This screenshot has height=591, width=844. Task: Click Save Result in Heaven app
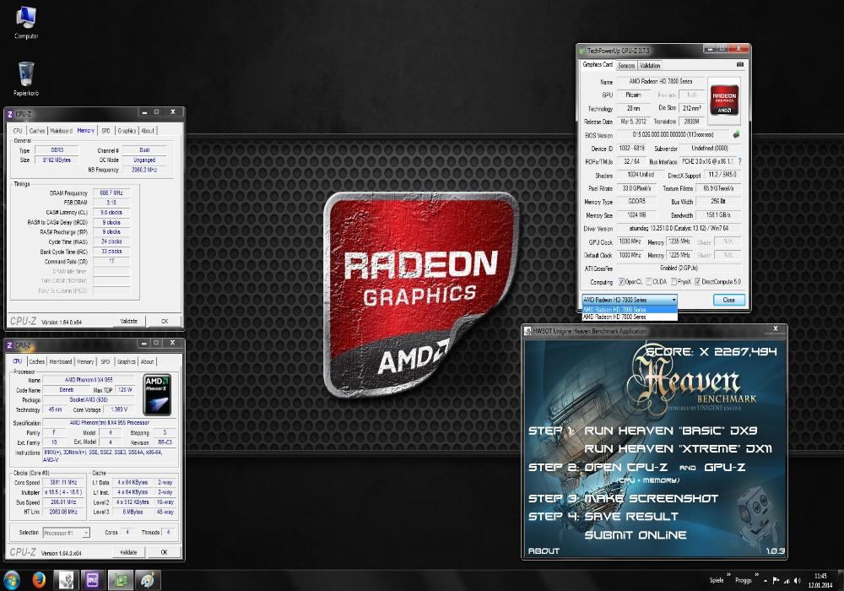(630, 517)
